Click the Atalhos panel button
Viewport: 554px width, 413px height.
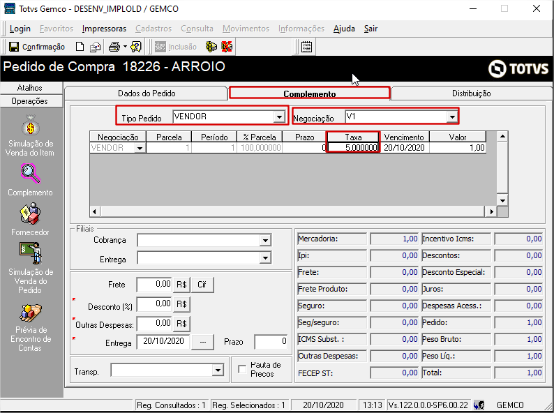(x=30, y=88)
